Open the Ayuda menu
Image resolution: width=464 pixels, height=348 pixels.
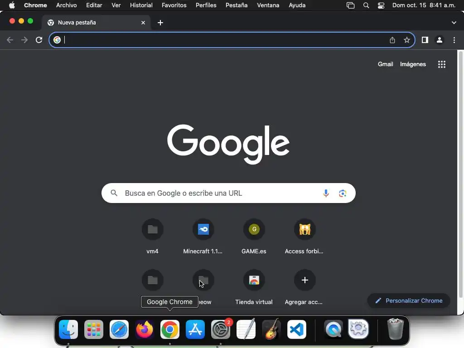click(297, 5)
